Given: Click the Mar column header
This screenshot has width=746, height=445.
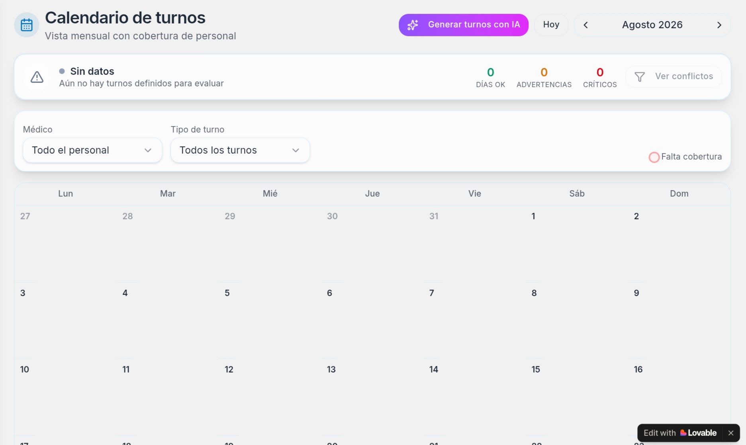Looking at the screenshot, I should pos(168,194).
